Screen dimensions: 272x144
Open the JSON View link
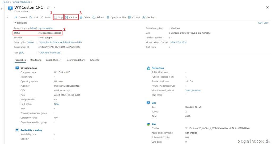tap(263, 23)
